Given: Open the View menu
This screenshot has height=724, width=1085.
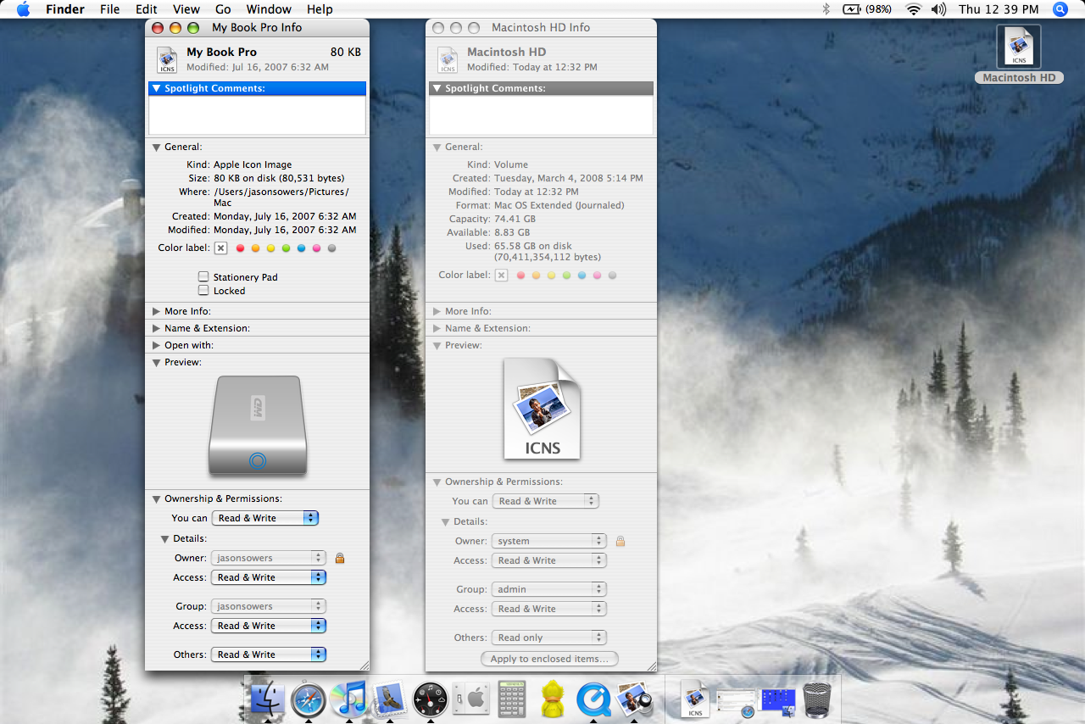Looking at the screenshot, I should click(186, 9).
